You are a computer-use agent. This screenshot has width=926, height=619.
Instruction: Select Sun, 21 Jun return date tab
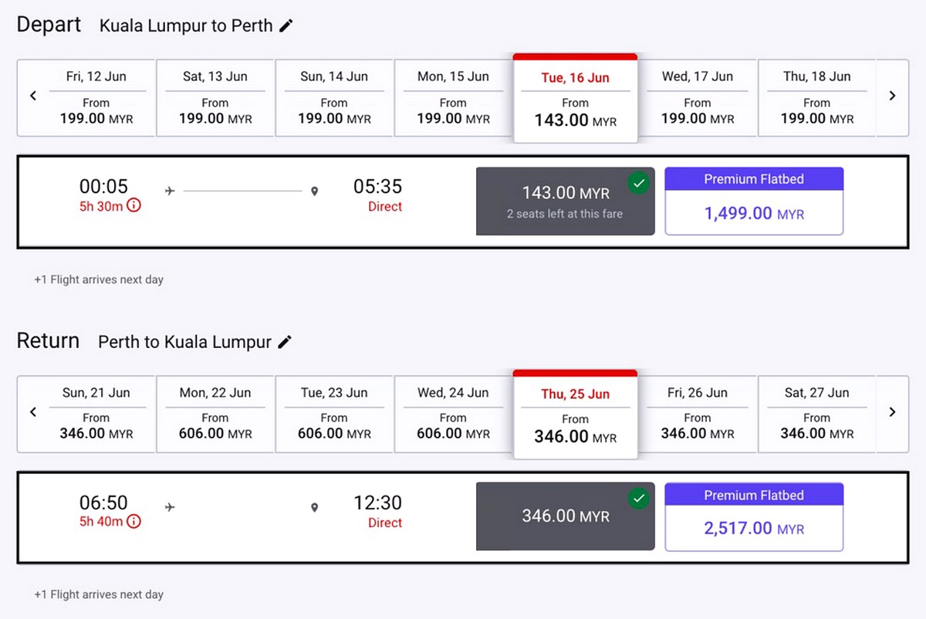(96, 414)
